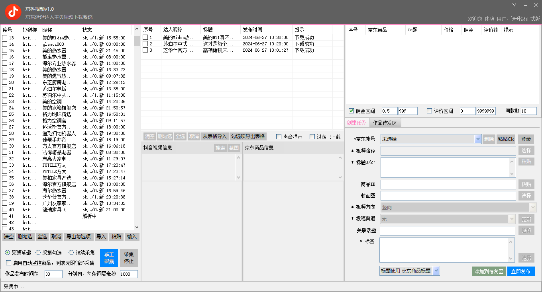Tick the checkbox for row 13
The height and width of the screenshot is (292, 542).
pos(5,38)
